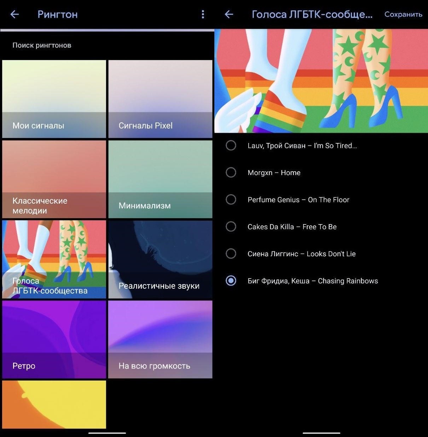Tap back arrow on Рингтон screen

pyautogui.click(x=15, y=14)
